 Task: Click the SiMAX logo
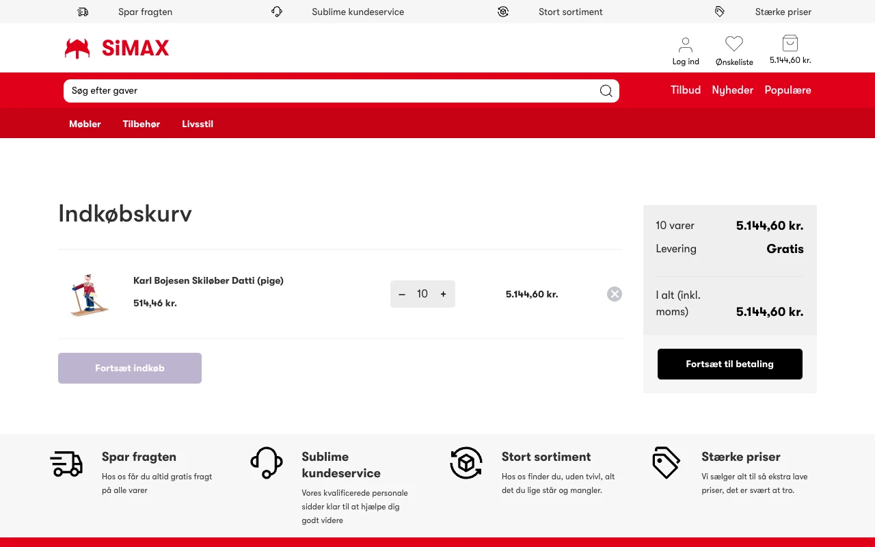117,48
